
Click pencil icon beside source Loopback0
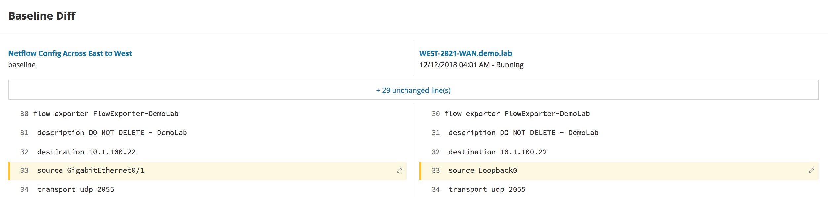tap(811, 170)
